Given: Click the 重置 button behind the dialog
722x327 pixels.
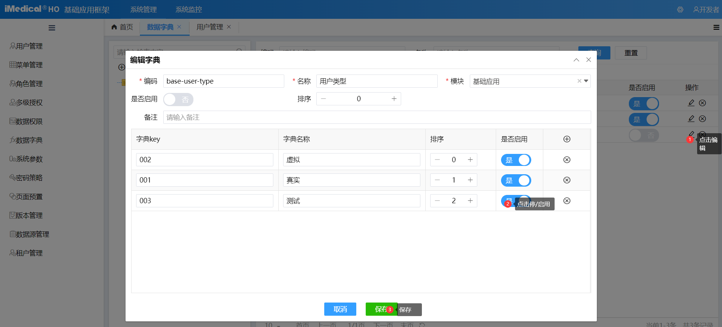Looking at the screenshot, I should click(631, 53).
